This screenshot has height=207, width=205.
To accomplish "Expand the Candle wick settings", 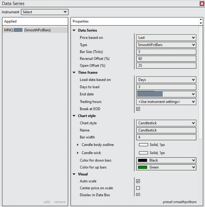I will 78,153.
